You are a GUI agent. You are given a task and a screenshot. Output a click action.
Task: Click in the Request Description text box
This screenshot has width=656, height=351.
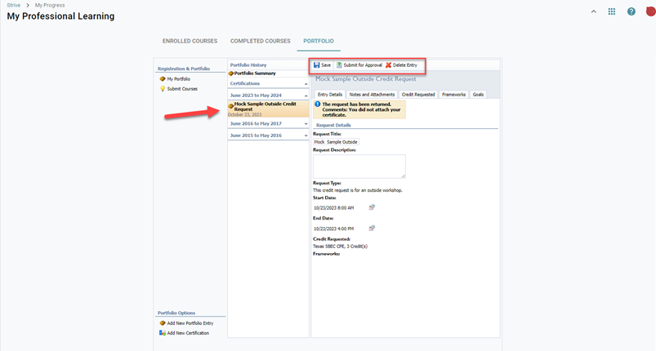pyautogui.click(x=359, y=166)
